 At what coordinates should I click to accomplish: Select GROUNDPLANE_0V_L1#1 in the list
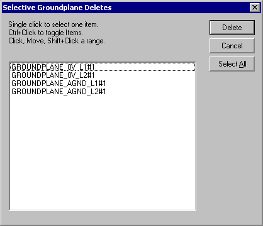103,67
